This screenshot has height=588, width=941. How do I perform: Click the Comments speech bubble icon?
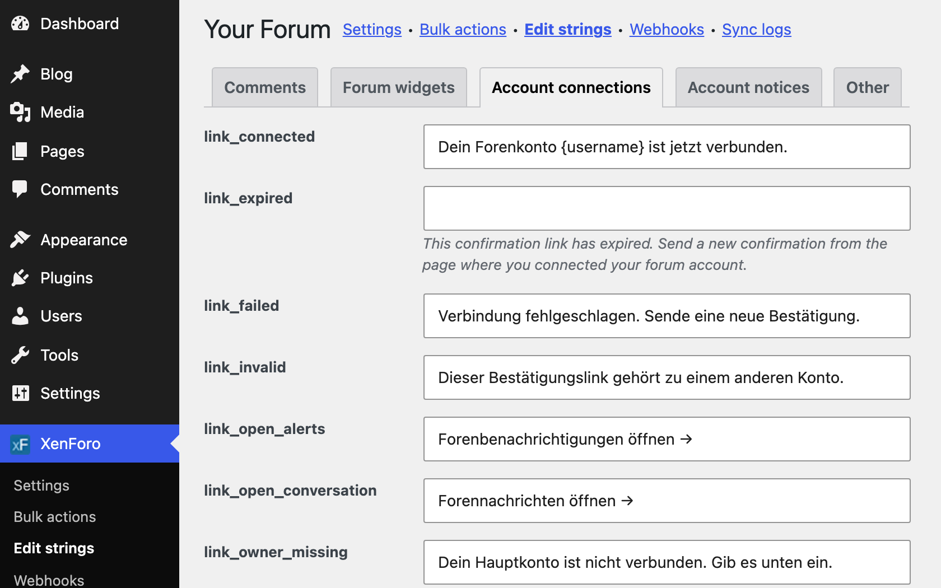(x=20, y=189)
